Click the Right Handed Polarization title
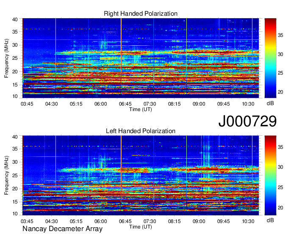The width and height of the screenshot is (288, 234). [x=141, y=14]
